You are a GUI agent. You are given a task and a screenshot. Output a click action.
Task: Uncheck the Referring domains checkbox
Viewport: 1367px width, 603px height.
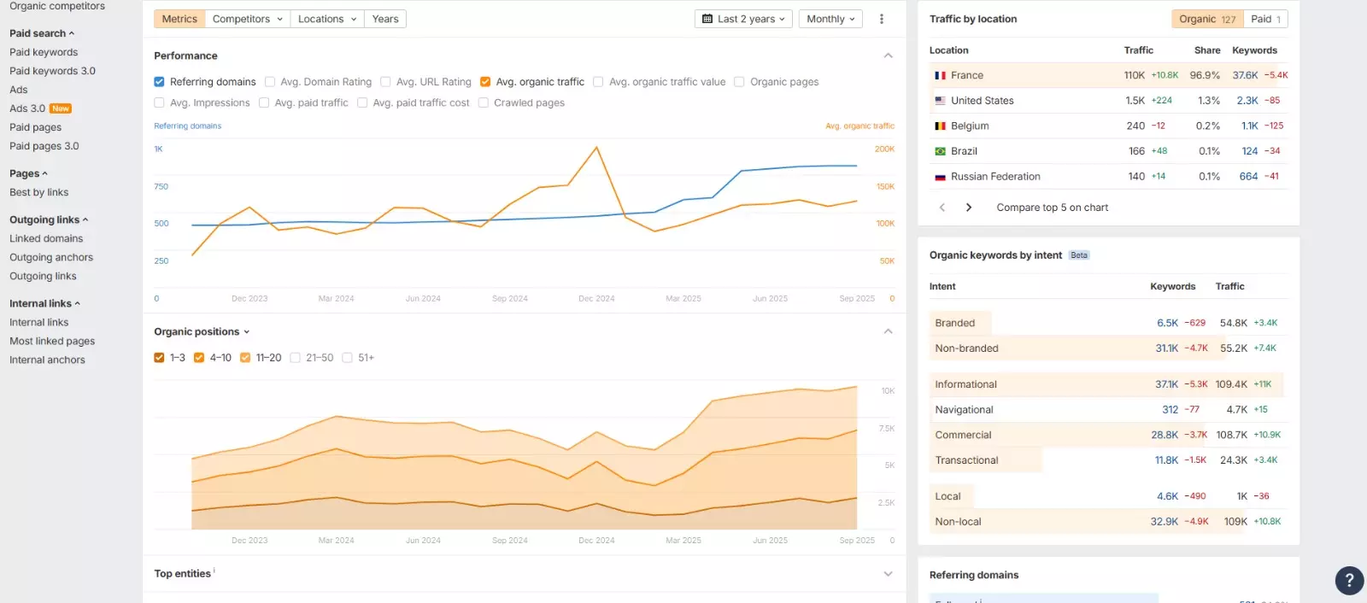coord(159,82)
